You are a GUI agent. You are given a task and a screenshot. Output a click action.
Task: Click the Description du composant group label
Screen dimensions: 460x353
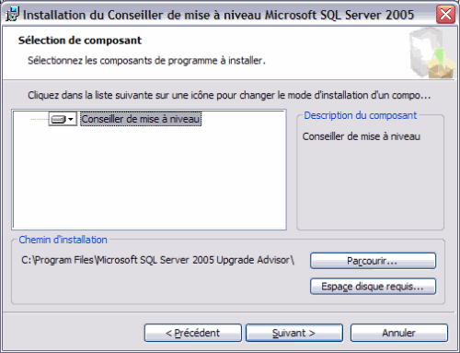click(361, 115)
